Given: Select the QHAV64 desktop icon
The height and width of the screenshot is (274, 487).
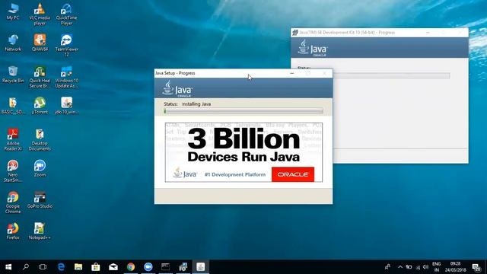Looking at the screenshot, I should [x=40, y=43].
